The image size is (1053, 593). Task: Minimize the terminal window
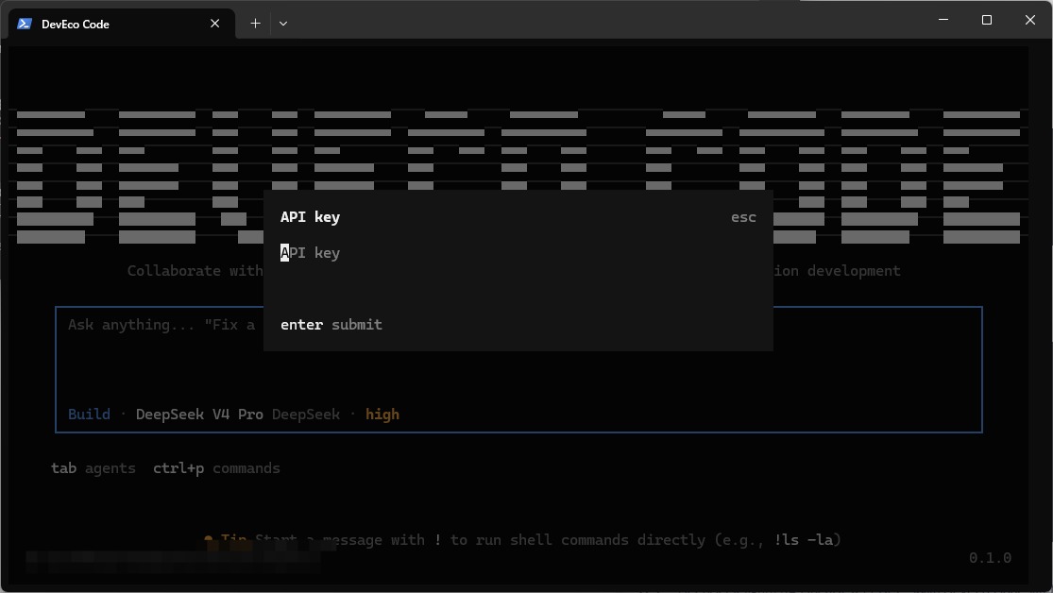[x=943, y=20]
